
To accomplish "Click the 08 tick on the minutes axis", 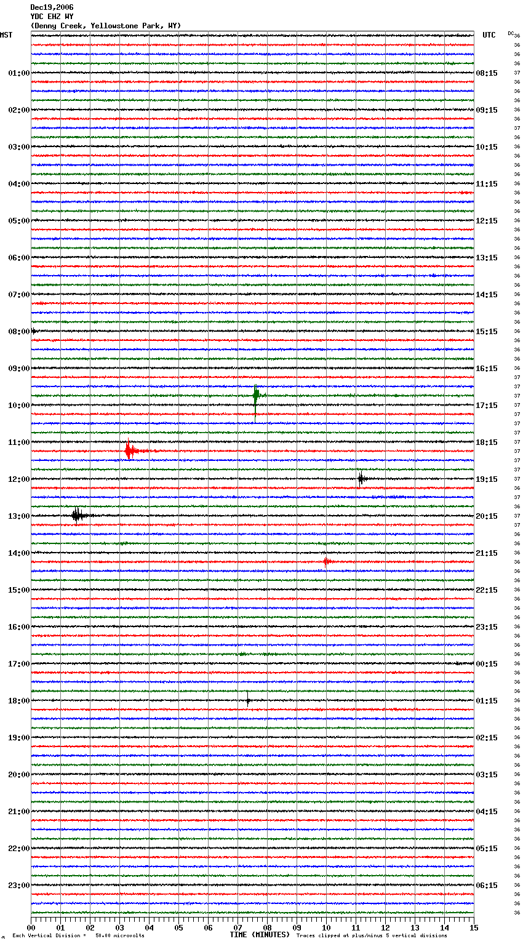I will coord(267,927).
